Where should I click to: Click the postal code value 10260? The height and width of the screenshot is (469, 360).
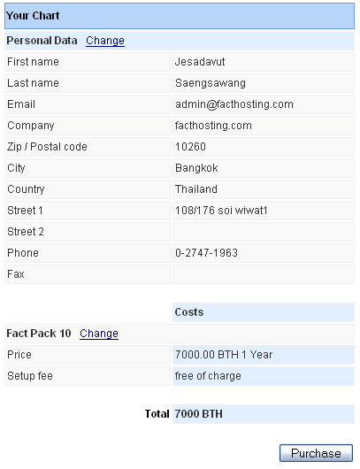tap(190, 147)
